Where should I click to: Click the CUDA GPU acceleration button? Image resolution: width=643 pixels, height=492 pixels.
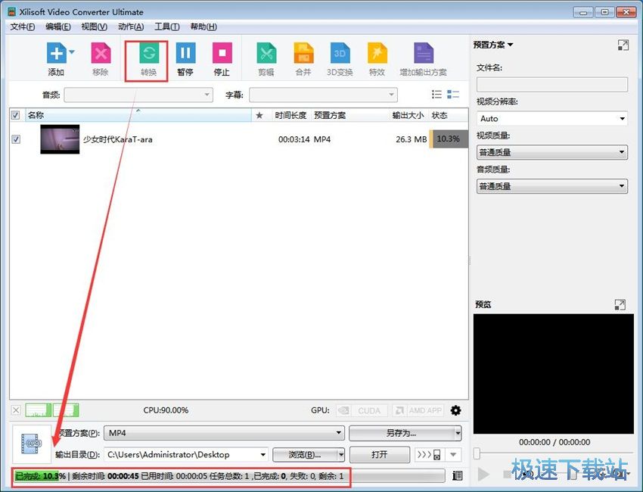[x=362, y=410]
